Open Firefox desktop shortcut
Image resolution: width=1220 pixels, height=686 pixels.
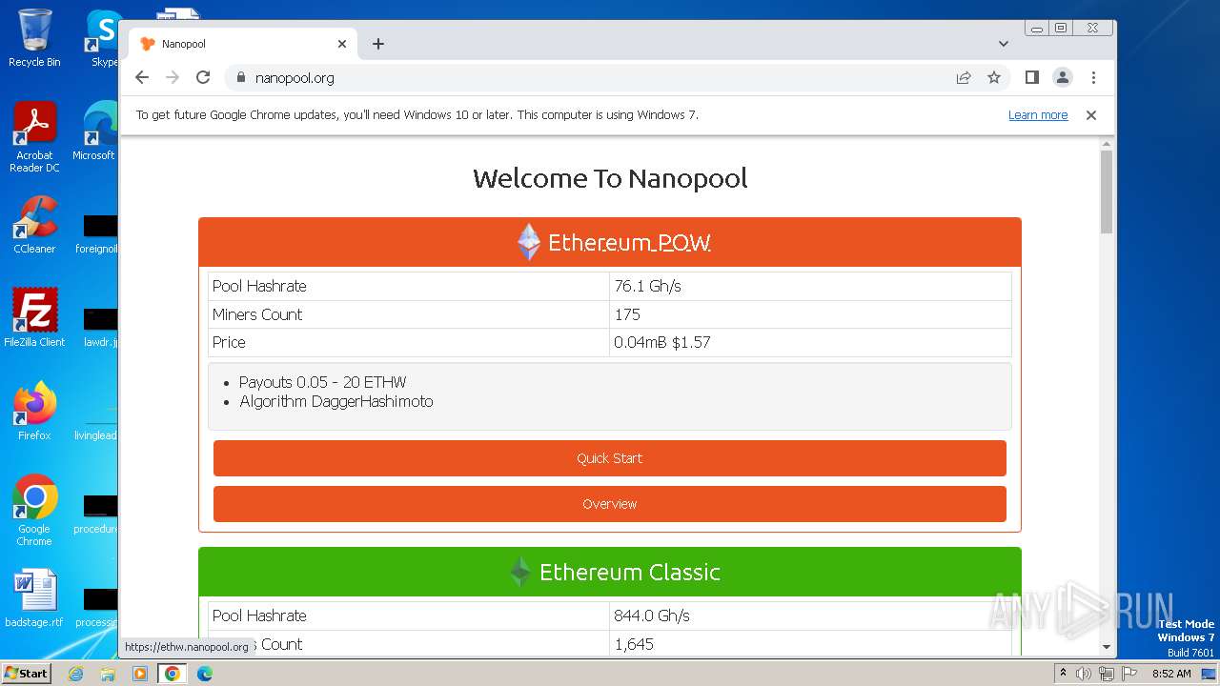[34, 411]
